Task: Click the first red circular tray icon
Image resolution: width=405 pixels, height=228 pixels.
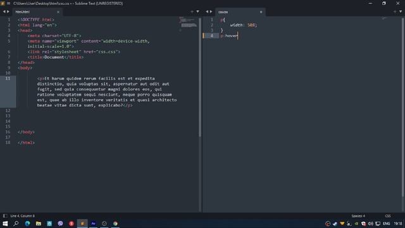Action: 328,224
